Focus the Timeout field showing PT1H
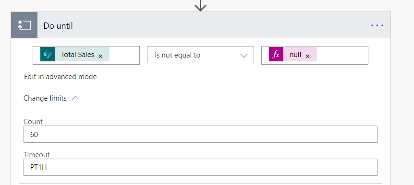This screenshot has height=185, width=414. [x=200, y=167]
